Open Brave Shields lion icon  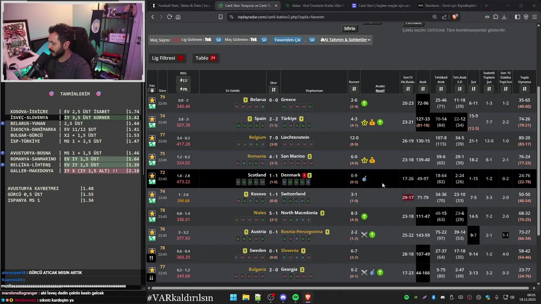[455, 17]
